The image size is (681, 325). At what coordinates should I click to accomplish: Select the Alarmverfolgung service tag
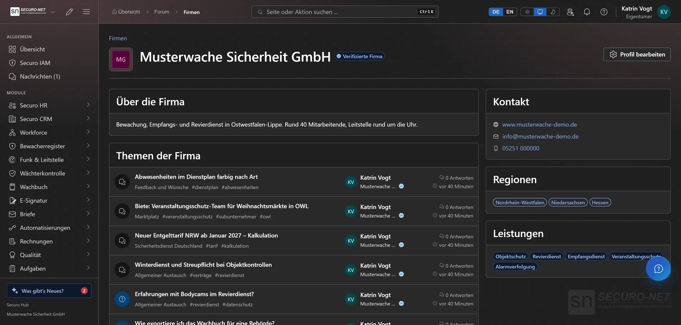point(515,267)
